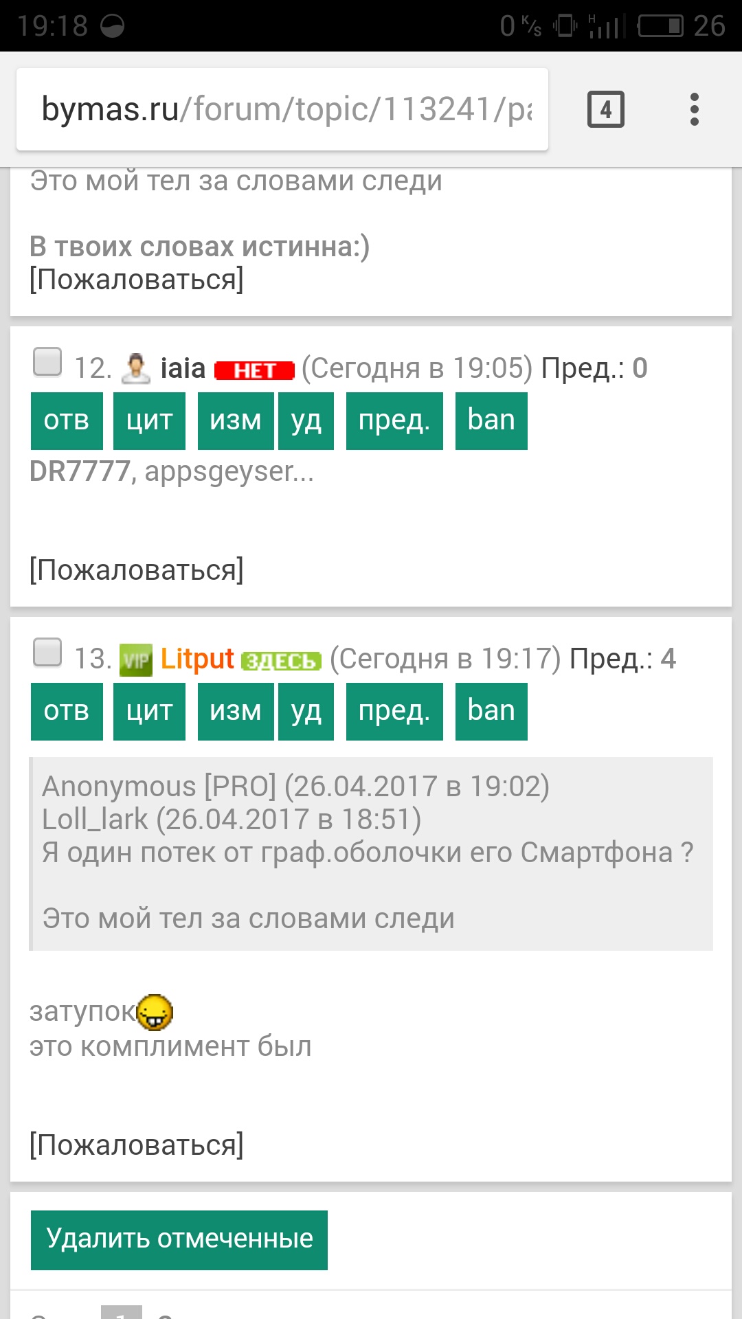Click the red НЕТ offline status badge
The image size is (742, 1319).
(254, 370)
